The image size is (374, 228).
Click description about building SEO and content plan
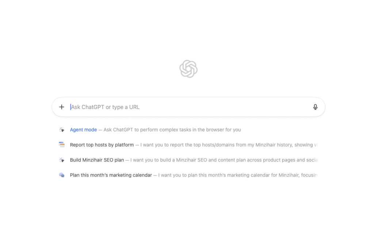(x=224, y=160)
